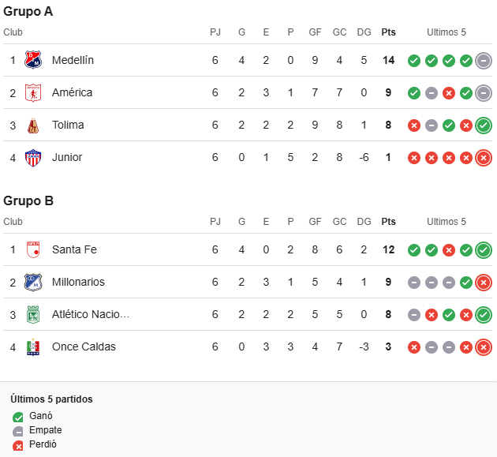Click the green Ganó legend icon
497x457 pixels.
click(18, 417)
